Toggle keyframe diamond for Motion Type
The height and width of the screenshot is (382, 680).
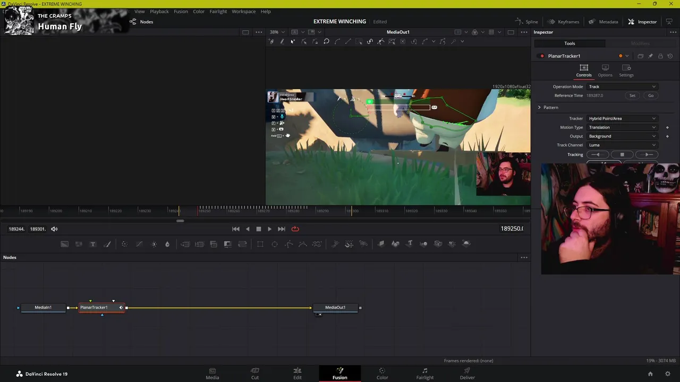667,127
